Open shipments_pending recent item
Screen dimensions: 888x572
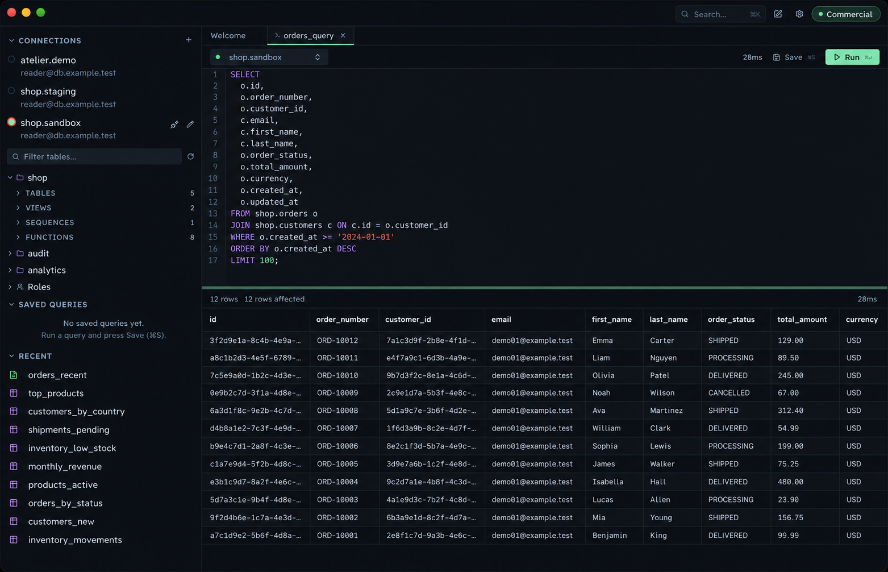click(x=69, y=430)
